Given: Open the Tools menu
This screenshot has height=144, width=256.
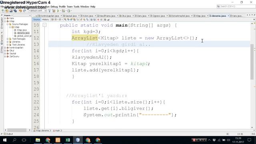Looking at the screenshot, I should point(76,7).
